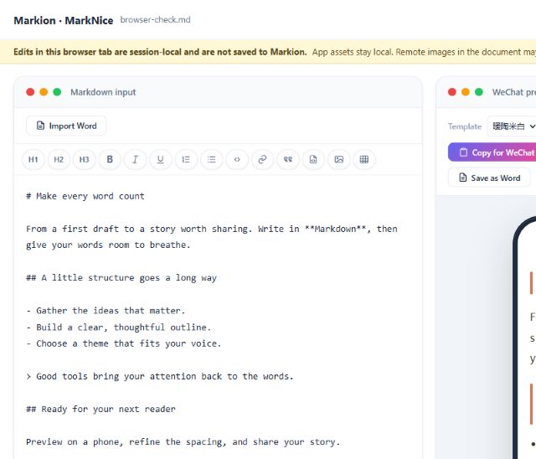Screen dimensions: 536x459
Task: Click the 'Template' label
Action: coord(465,126)
